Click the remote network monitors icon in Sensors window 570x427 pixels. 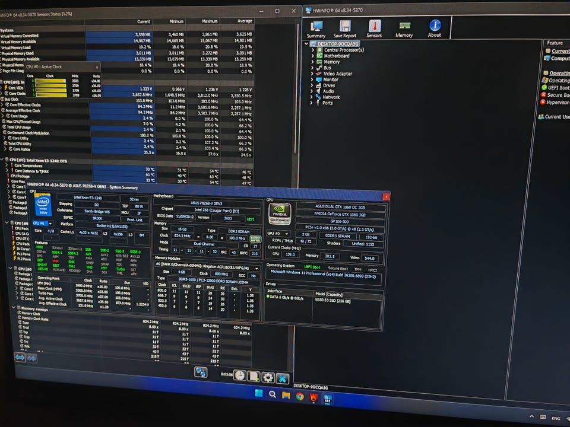[x=201, y=372]
